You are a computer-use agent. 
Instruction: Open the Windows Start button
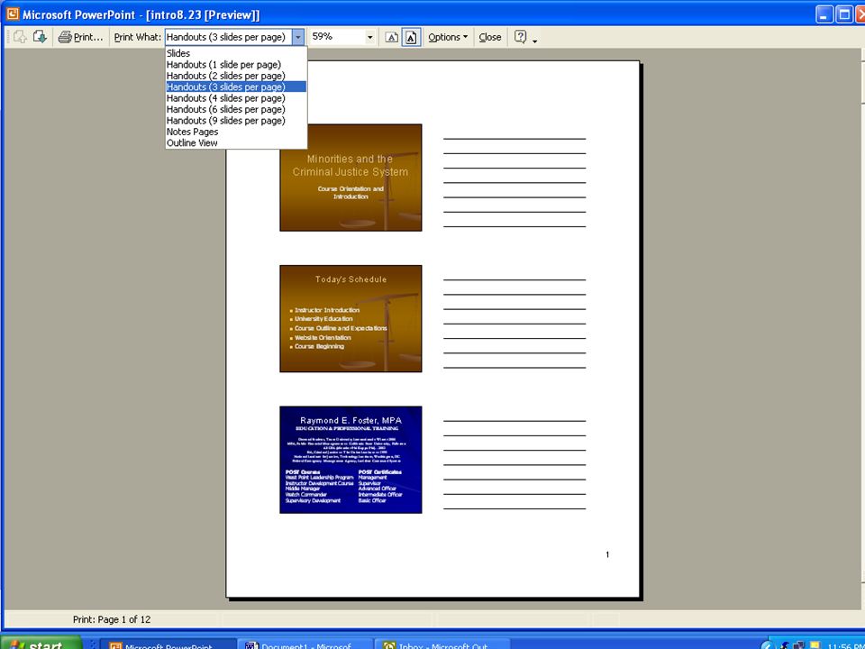coord(42,644)
